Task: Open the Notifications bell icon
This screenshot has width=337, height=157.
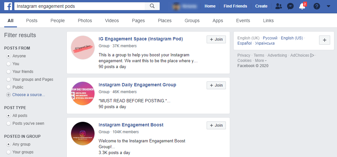Action: click(x=302, y=6)
